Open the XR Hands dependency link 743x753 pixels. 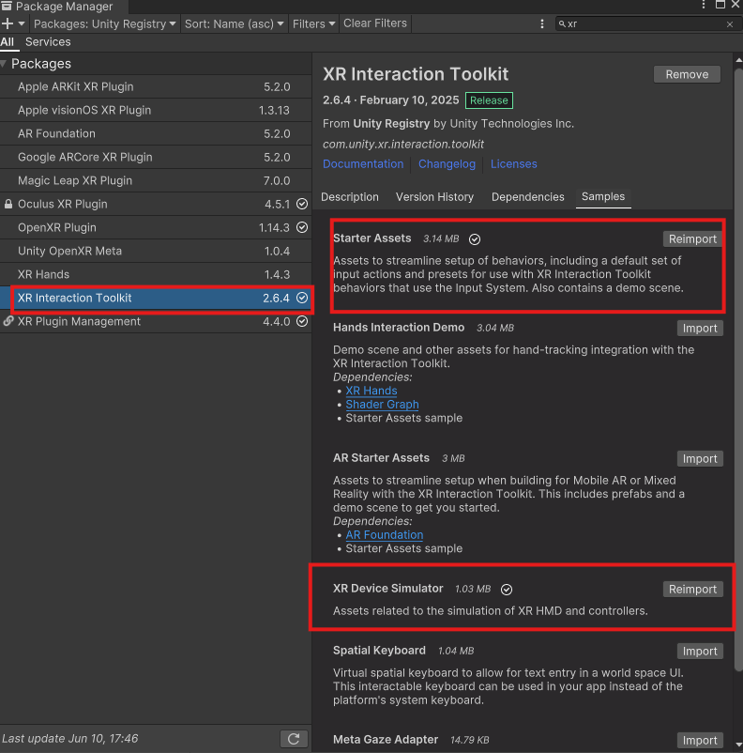371,391
